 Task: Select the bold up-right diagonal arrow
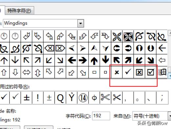pyautogui.click(x=128, y=60)
